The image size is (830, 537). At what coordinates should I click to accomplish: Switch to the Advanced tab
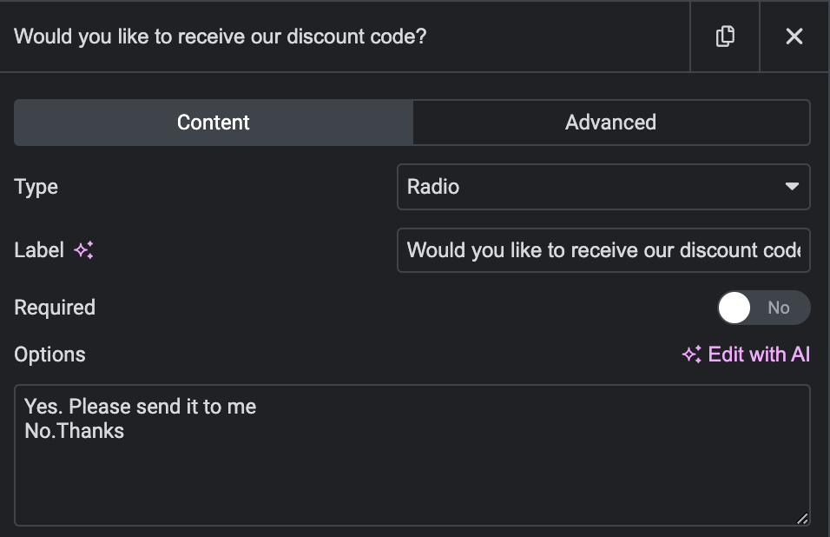[611, 123]
